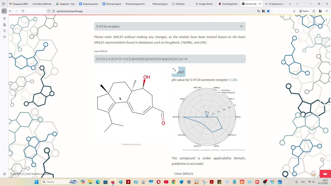The height and width of the screenshot is (186, 331).
Task: Open bookmarks star icon in sidebar
Action: [x=4, y=37]
